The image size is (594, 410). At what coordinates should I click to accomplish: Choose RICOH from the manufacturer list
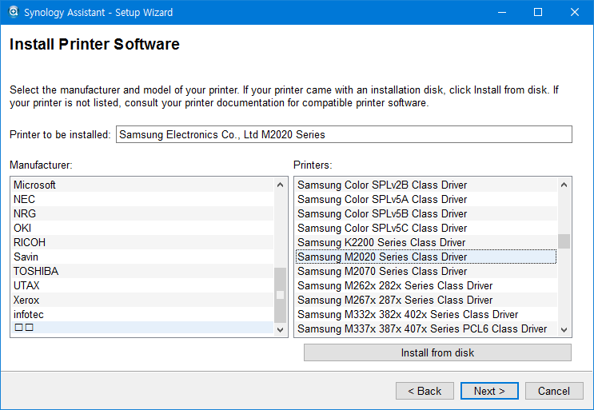(30, 242)
